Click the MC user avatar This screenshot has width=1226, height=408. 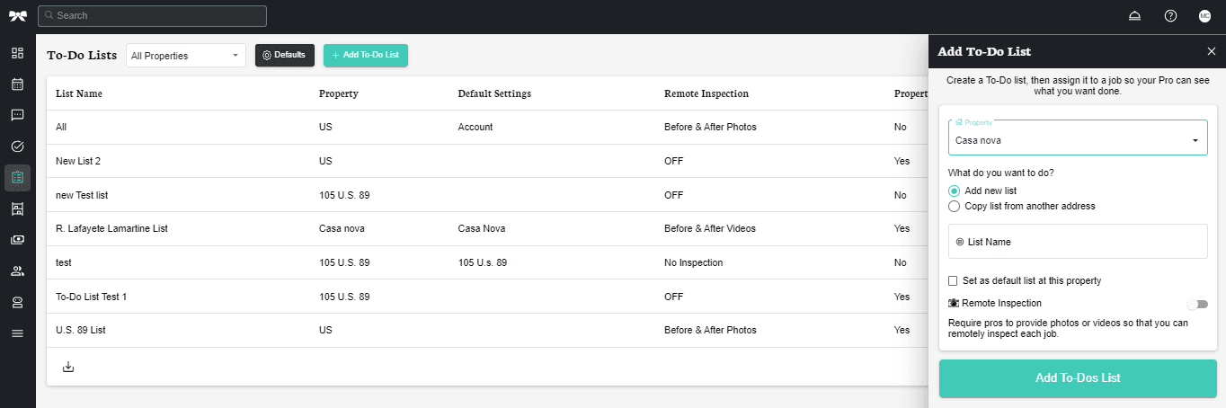click(x=1204, y=16)
